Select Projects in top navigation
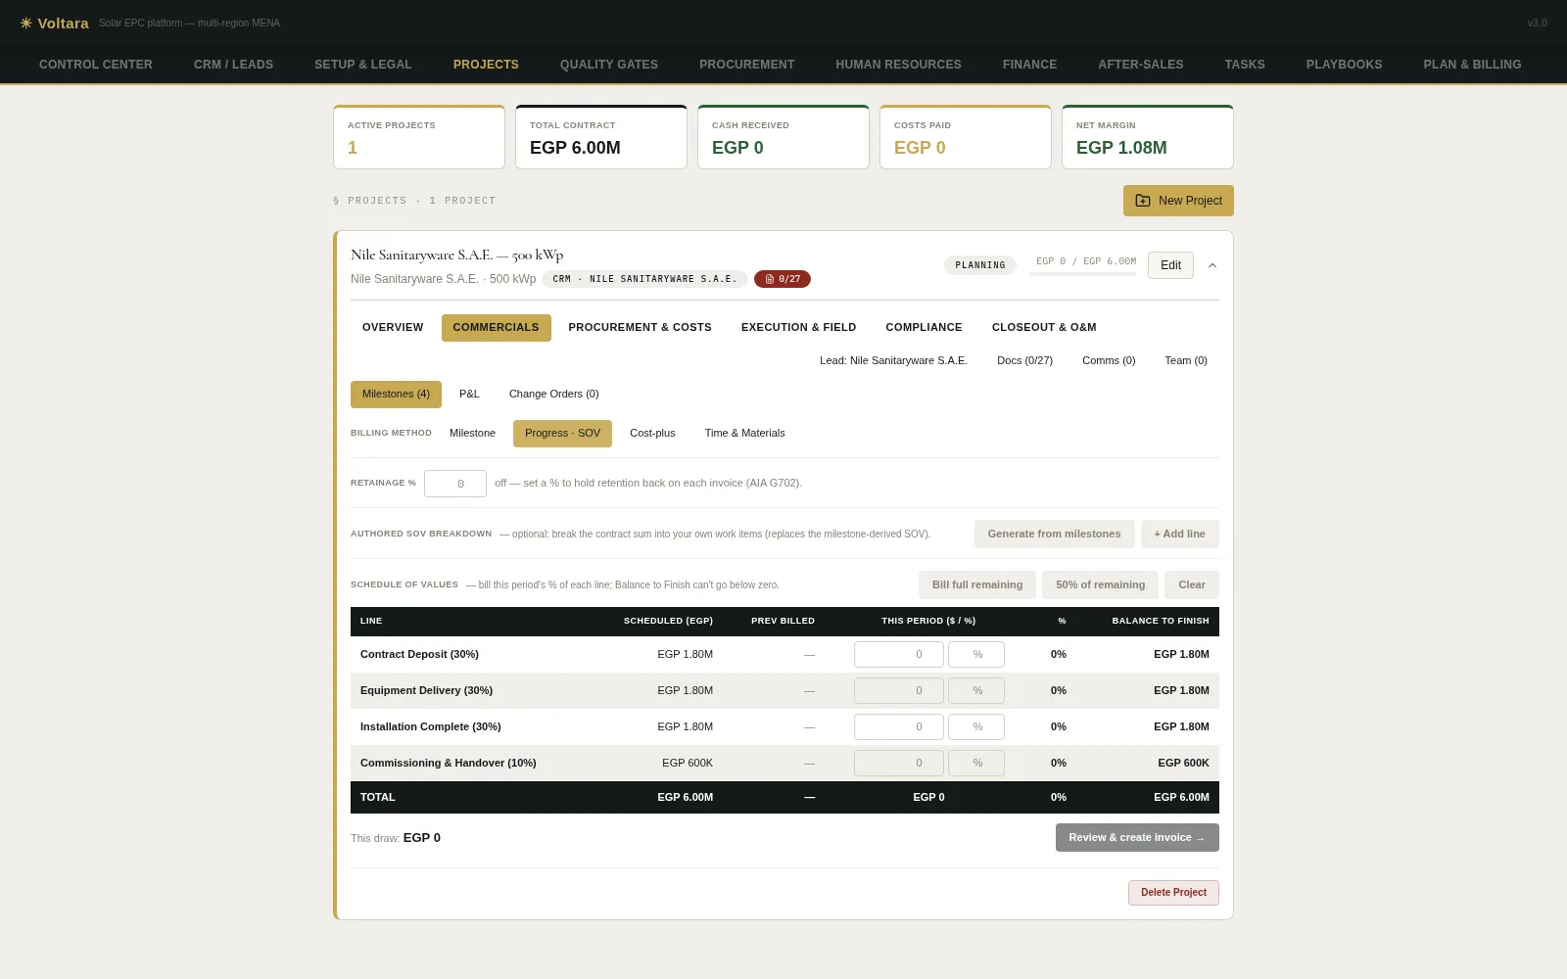This screenshot has height=979, width=1567. coord(486,65)
